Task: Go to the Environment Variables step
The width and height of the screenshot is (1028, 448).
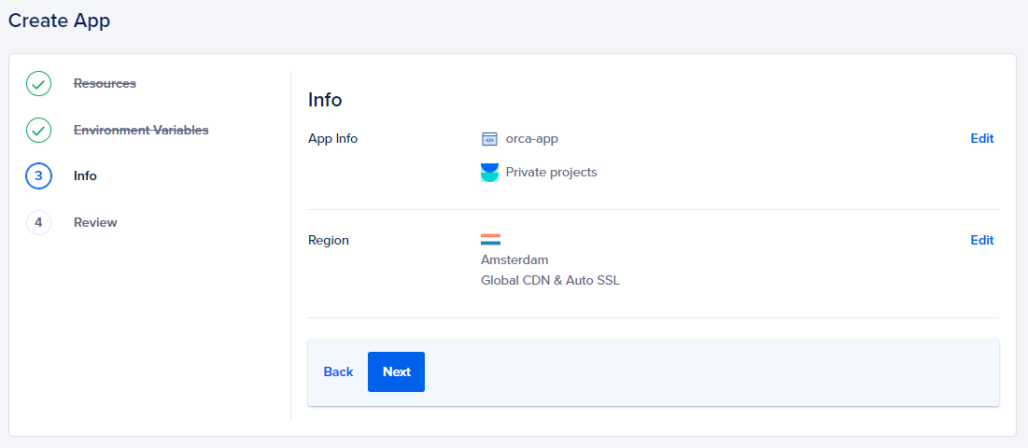Action: [x=141, y=131]
